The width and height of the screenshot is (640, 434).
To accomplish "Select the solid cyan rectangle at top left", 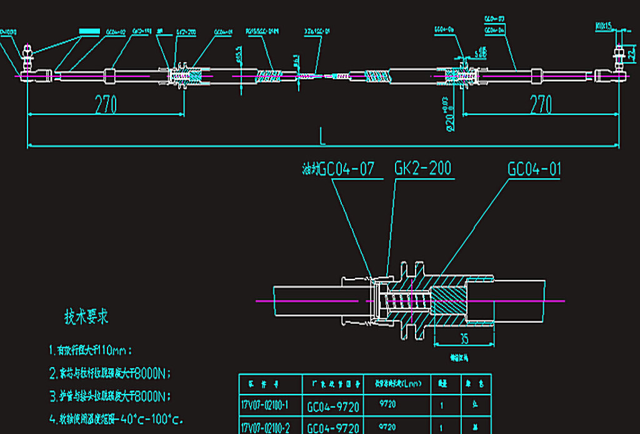I will [x=89, y=31].
